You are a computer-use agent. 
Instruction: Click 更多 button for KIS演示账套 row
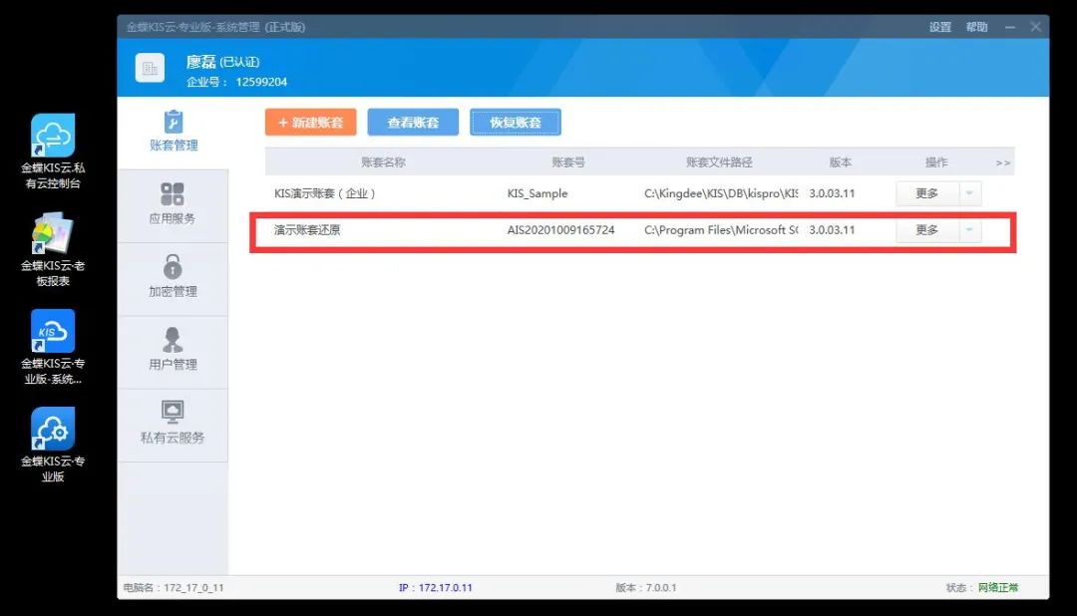(x=926, y=193)
